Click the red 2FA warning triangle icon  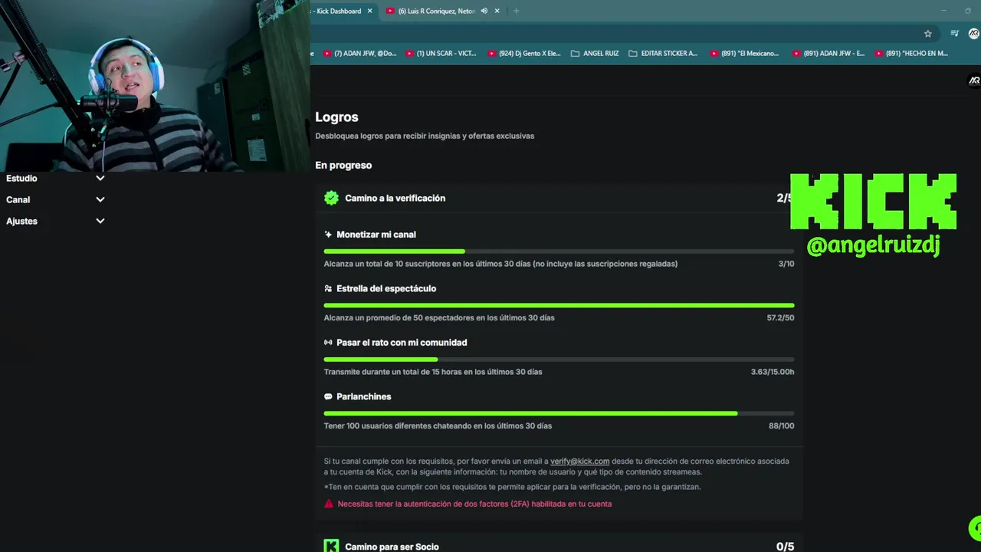coord(329,504)
